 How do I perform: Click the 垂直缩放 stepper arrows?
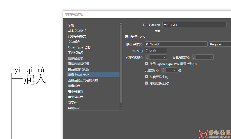[194, 57]
